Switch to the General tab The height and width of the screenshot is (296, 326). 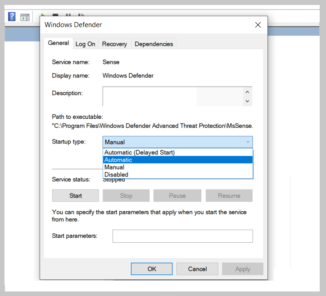click(59, 43)
